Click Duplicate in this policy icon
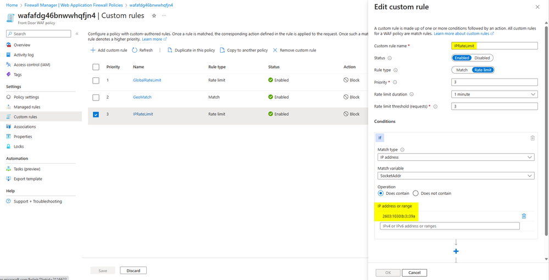This screenshot has width=549, height=280. click(170, 51)
